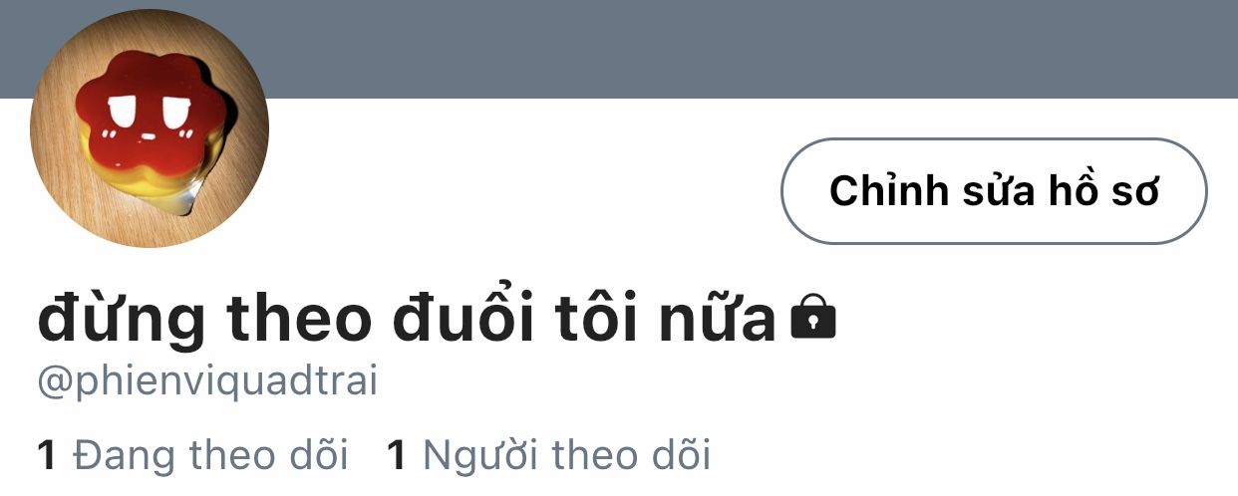Click the @phienviquadtrai username handle
The width and height of the screenshot is (1238, 496).
207,383
